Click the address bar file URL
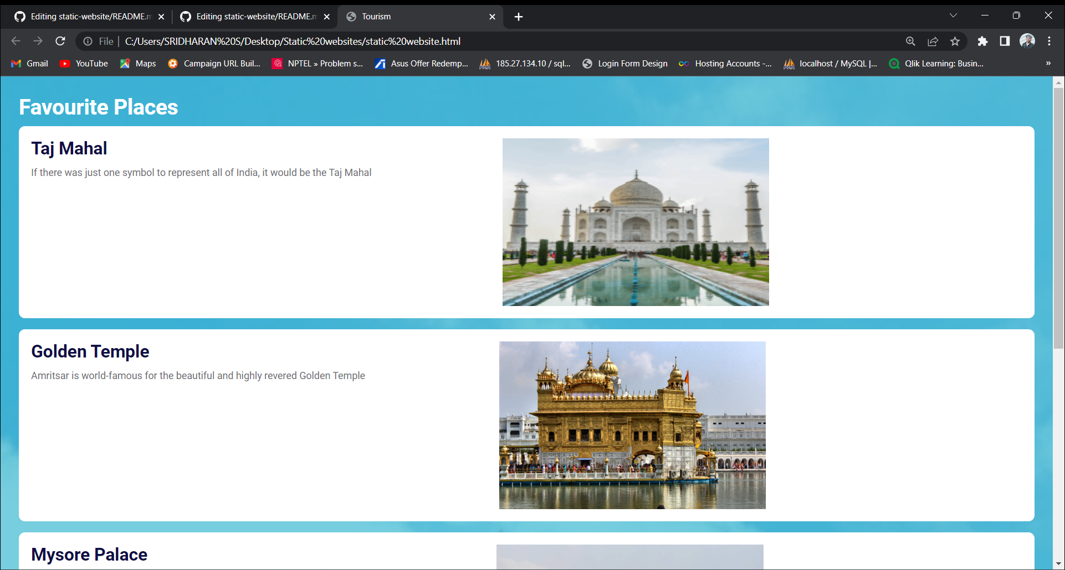This screenshot has width=1065, height=570. (x=293, y=42)
